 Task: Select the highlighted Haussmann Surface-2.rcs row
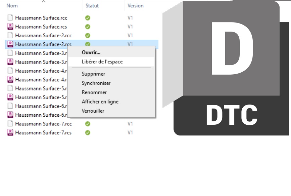44,44
